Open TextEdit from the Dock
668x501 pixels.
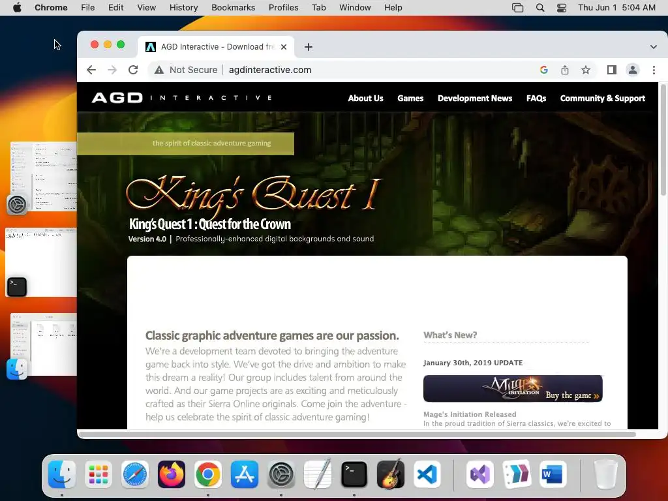(x=318, y=474)
